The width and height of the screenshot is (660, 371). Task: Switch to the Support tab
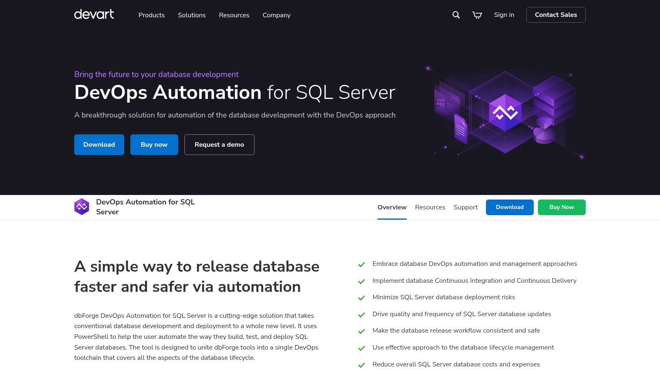pos(465,207)
